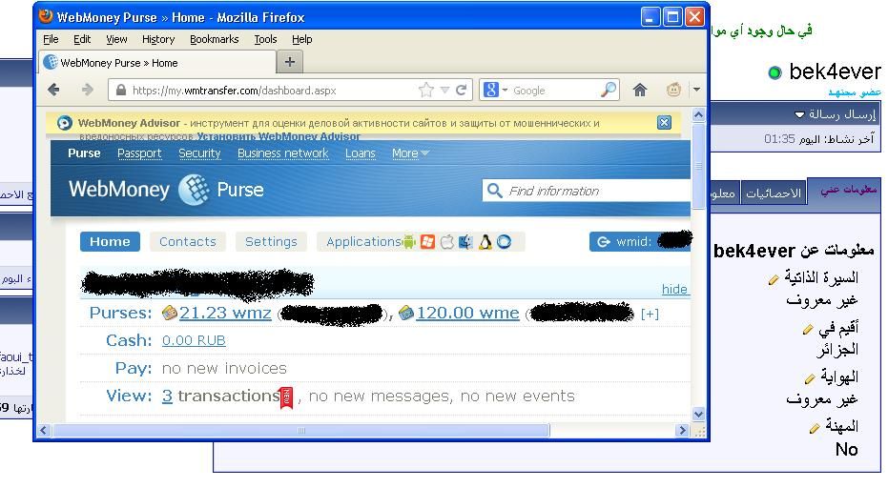This screenshot has width=888, height=488.
Task: Click the monkey face toolbar icon
Action: (x=672, y=90)
